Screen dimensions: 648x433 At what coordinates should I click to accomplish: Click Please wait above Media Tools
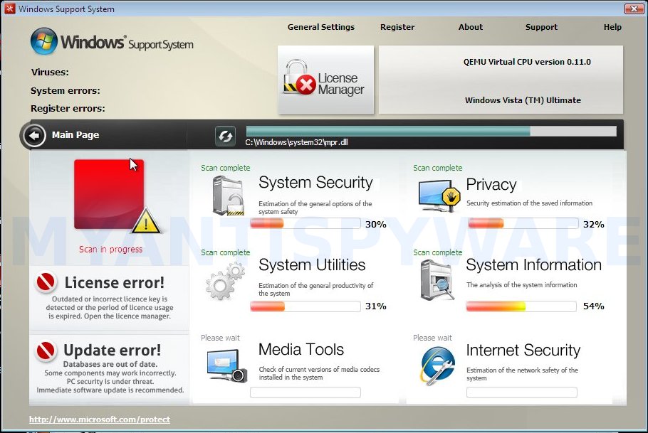220,338
